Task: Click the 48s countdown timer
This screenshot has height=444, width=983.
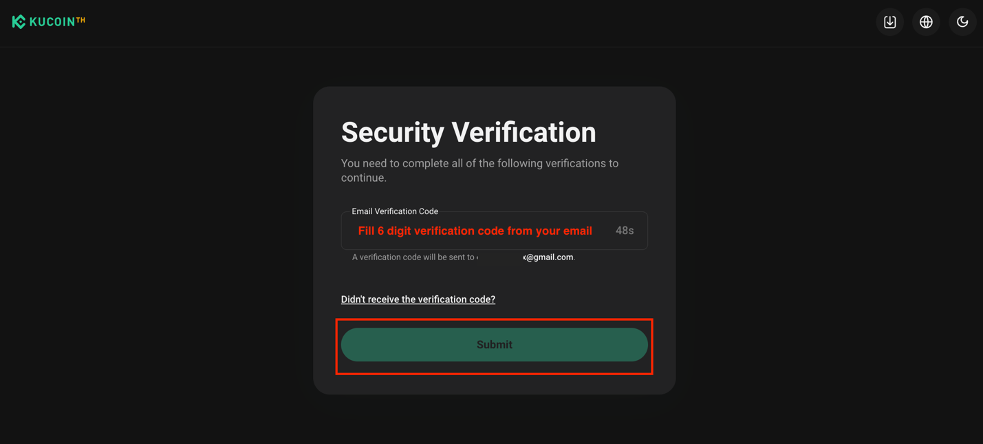Action: [x=624, y=230]
